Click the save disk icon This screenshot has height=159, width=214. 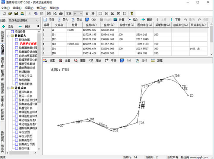click(16, 13)
